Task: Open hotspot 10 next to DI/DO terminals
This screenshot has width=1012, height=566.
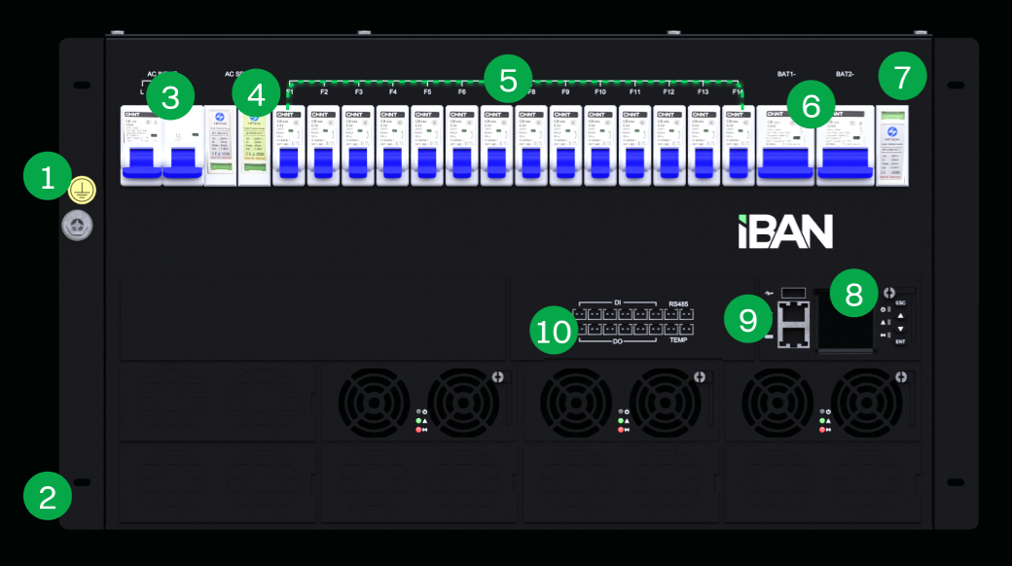Action: click(554, 332)
